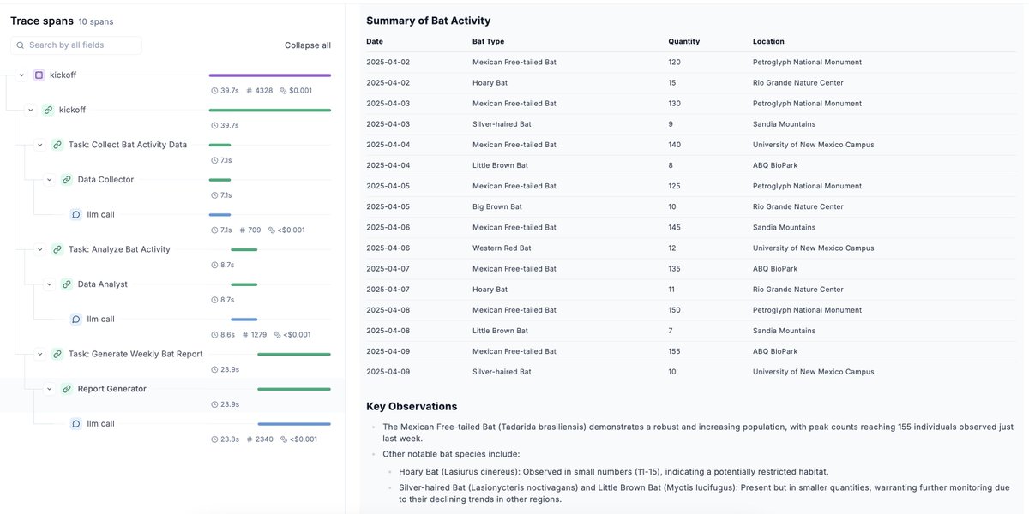Collapse the top-level kickoff span
Screen dimensions: 1029x514
tap(22, 75)
